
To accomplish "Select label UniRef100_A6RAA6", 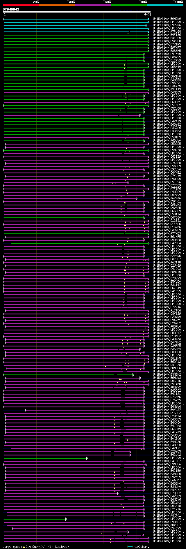I will (x=167, y=198).
